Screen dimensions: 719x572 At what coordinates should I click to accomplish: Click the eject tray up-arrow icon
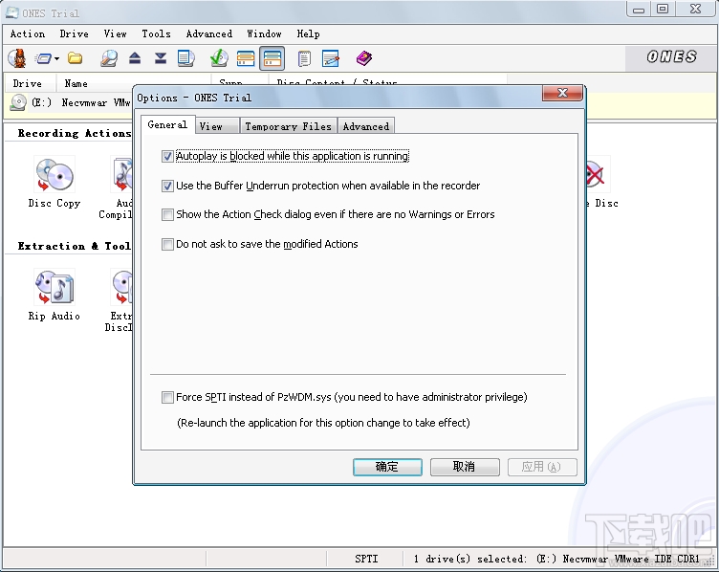[135, 57]
